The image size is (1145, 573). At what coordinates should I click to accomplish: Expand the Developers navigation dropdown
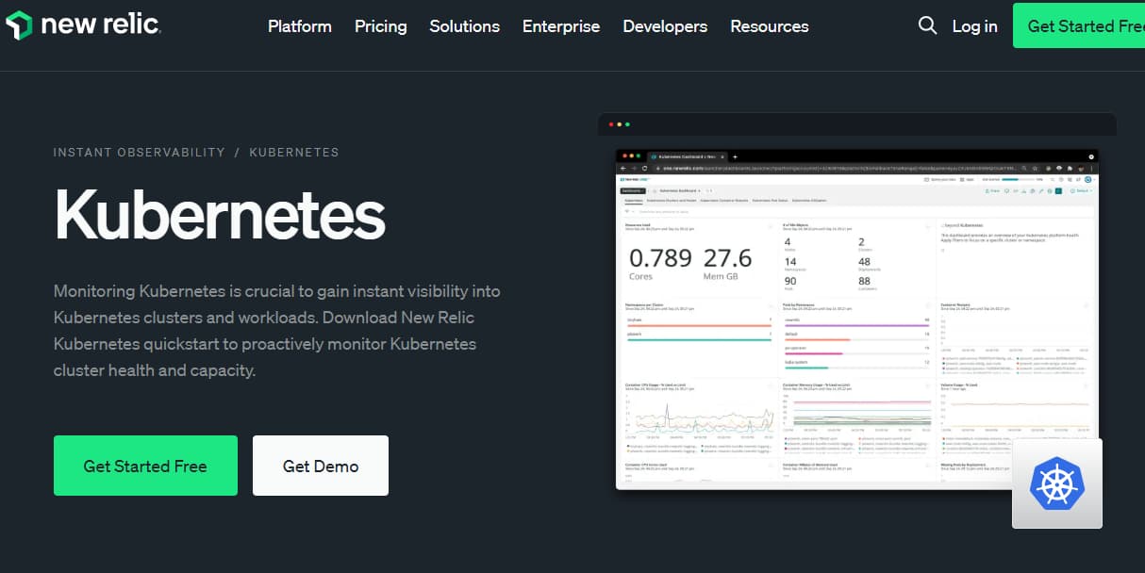pos(664,26)
